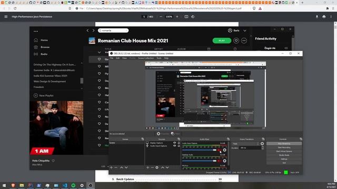Open scene transition properties gear
The height and width of the screenshot is (189, 337).
coord(262,143)
